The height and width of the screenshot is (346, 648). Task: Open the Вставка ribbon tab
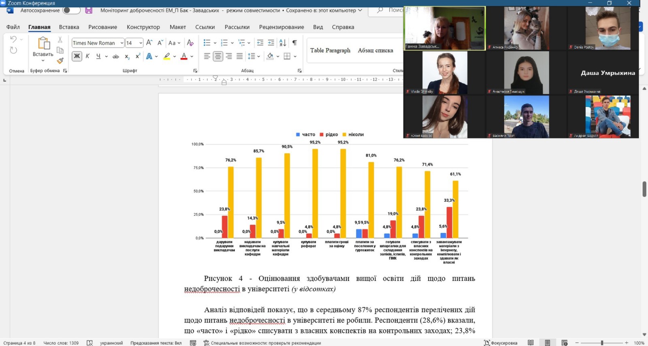pos(69,27)
